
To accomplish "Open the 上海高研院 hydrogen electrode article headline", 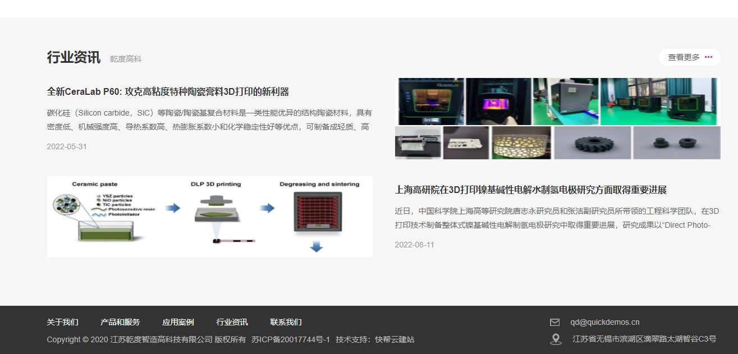I will pyautogui.click(x=531, y=190).
